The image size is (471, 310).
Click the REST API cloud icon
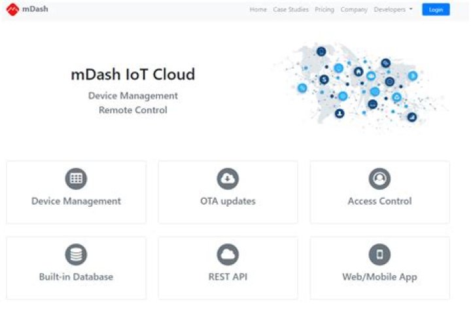(228, 254)
